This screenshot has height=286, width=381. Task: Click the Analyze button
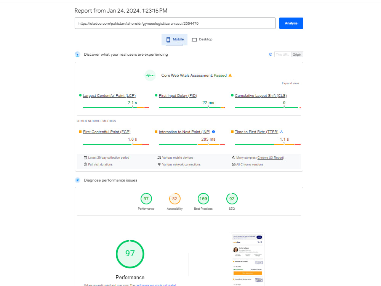pos(291,23)
